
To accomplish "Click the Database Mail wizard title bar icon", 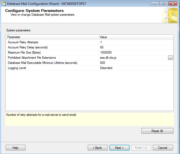I will 4,4.
